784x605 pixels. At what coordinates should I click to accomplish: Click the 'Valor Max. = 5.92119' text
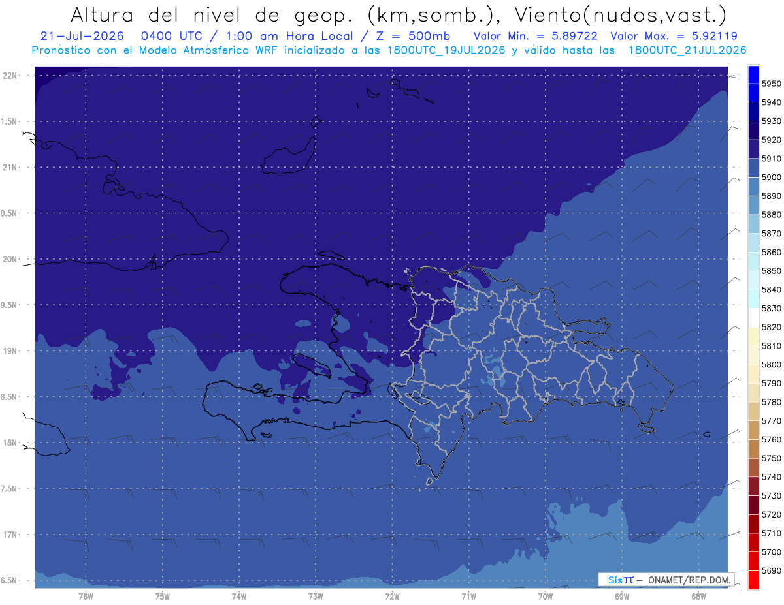click(x=674, y=36)
